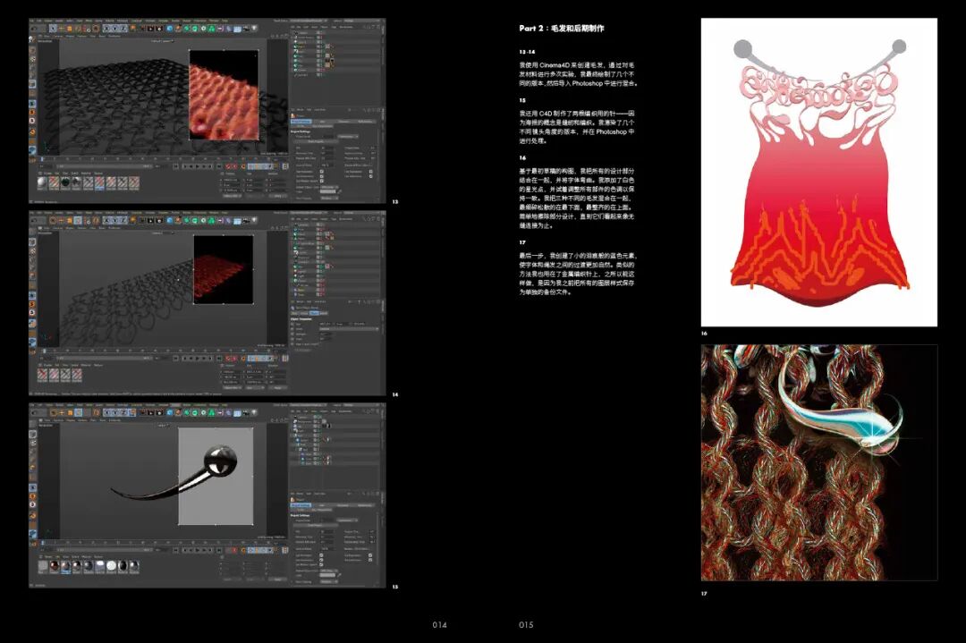Select the Scale tool in figure 13 screenshot
Screen dimensions: 966x643
[x=69, y=29]
